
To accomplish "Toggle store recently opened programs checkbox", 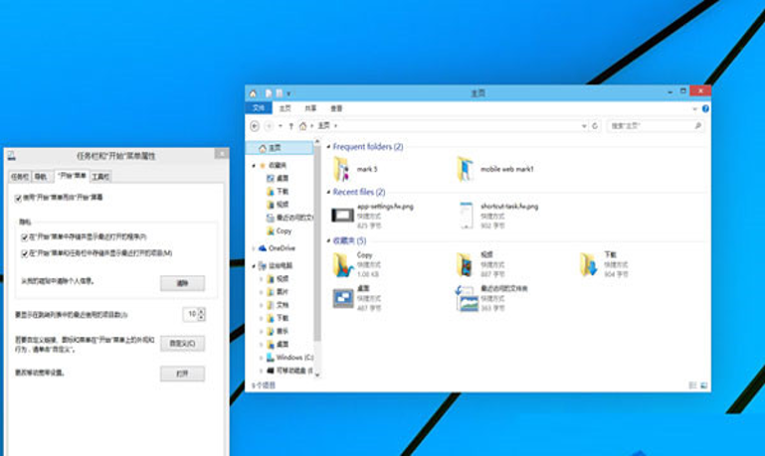I will (x=25, y=237).
